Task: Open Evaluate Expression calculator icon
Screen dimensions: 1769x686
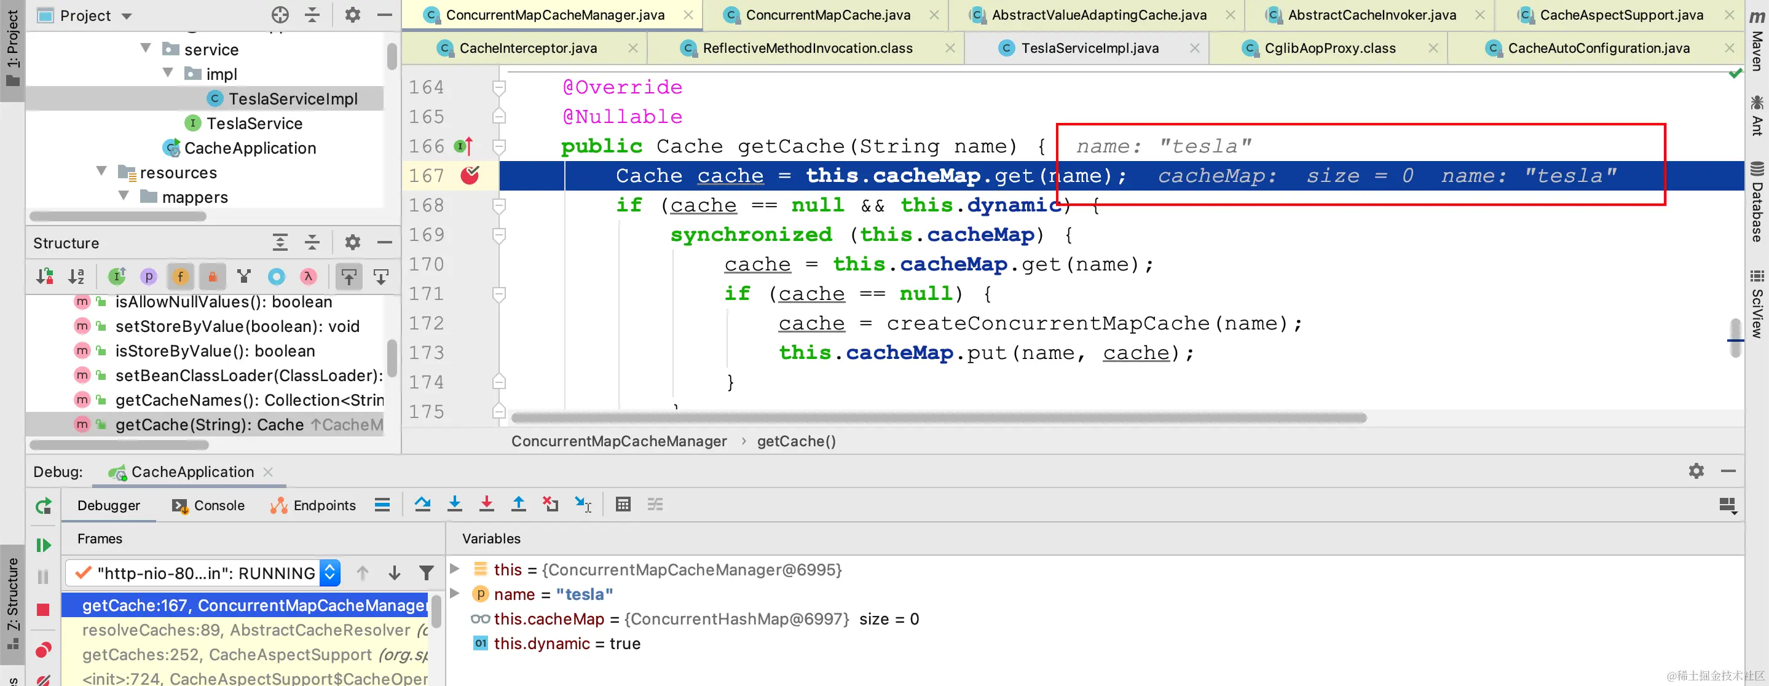Action: click(x=623, y=505)
